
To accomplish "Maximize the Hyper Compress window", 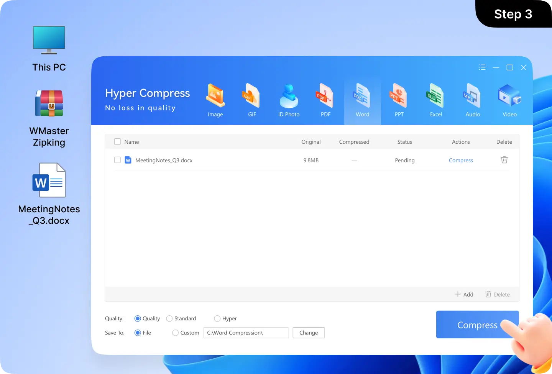I will click(510, 67).
